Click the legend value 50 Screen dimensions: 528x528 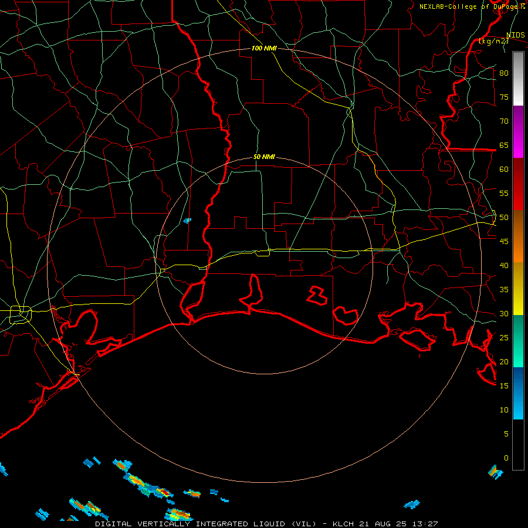[x=504, y=218]
